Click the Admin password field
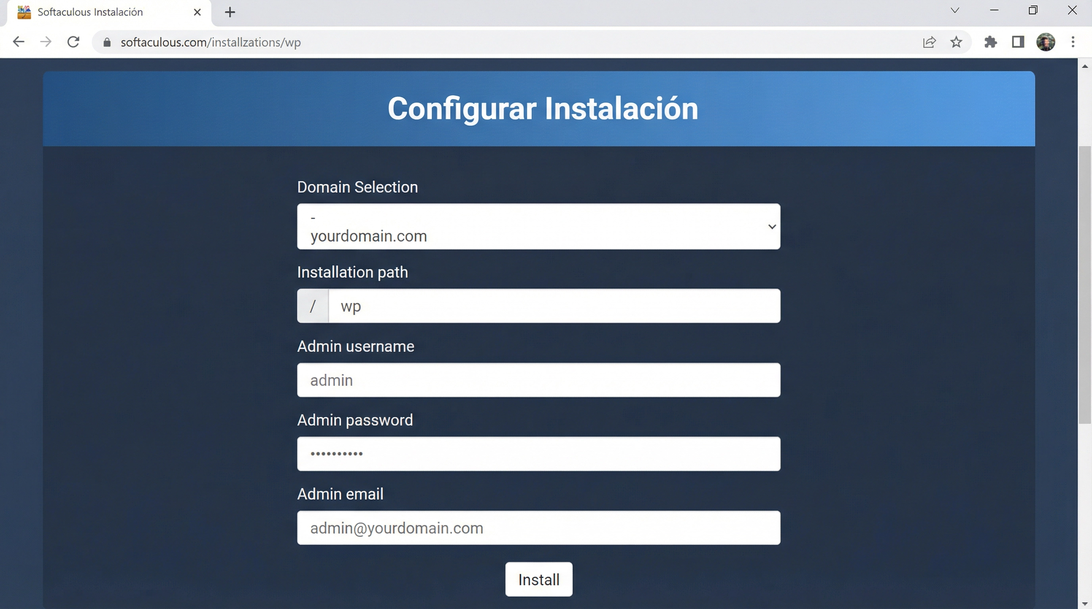This screenshot has height=609, width=1092. 538,454
